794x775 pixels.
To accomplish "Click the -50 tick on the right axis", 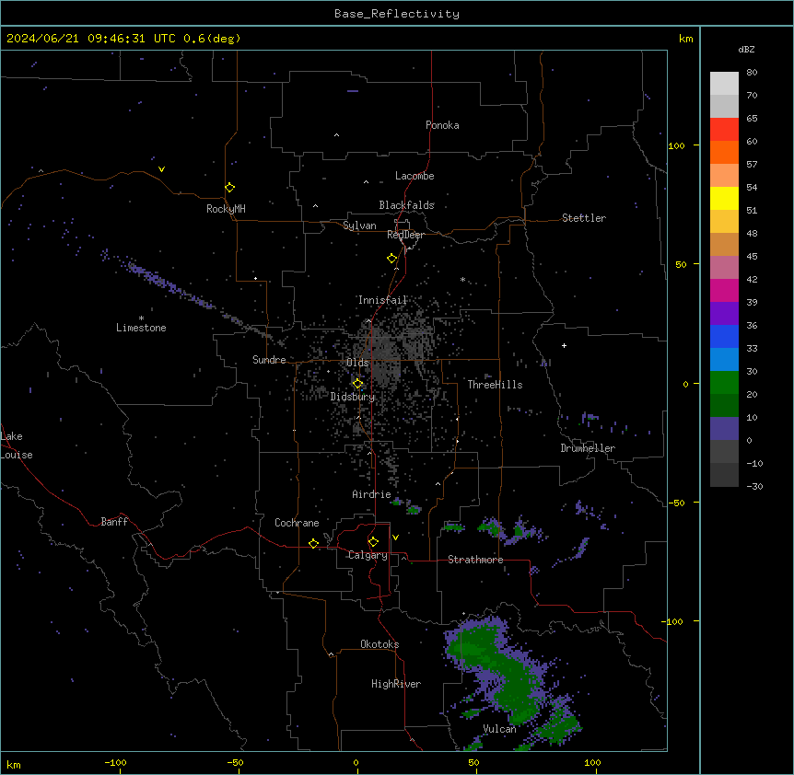I will coord(676,503).
